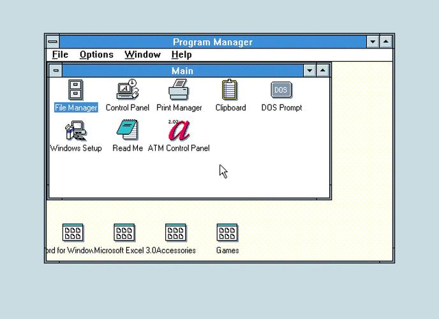439x319 pixels.
Task: Select the Control Panel icon
Action: coord(128,89)
